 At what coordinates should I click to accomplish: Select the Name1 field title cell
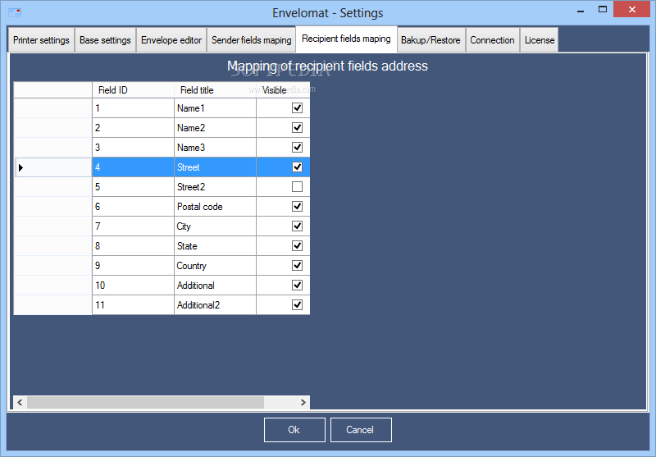coord(215,108)
